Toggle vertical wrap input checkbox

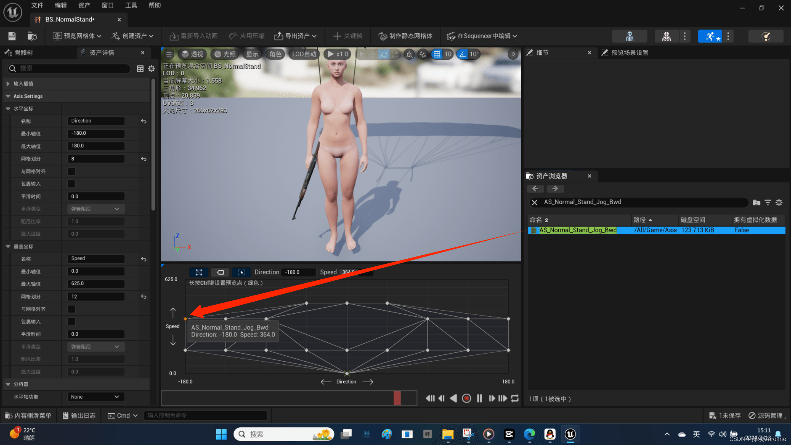tap(71, 322)
